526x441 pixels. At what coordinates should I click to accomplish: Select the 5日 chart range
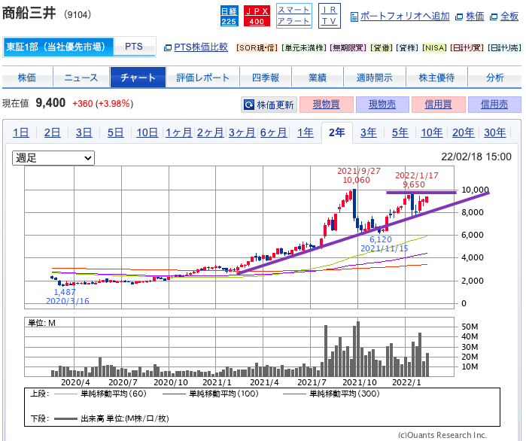[x=115, y=132]
